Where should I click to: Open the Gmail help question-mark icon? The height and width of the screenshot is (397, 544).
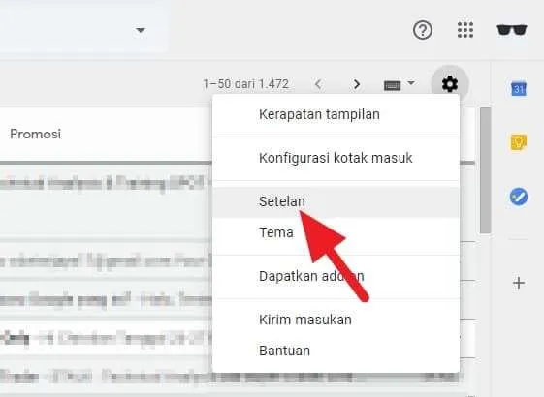pos(422,30)
